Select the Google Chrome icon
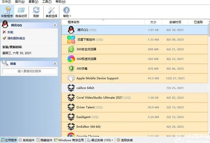The image size is (210, 143). (x=71, y=134)
